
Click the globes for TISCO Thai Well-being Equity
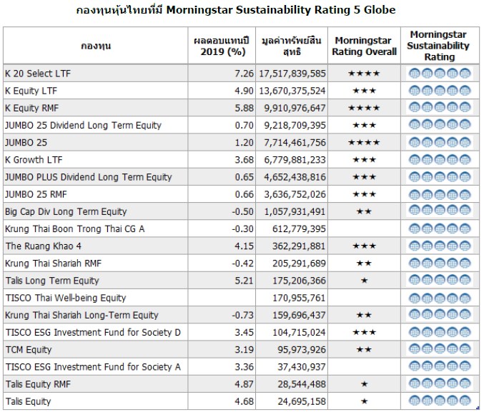coord(440,298)
